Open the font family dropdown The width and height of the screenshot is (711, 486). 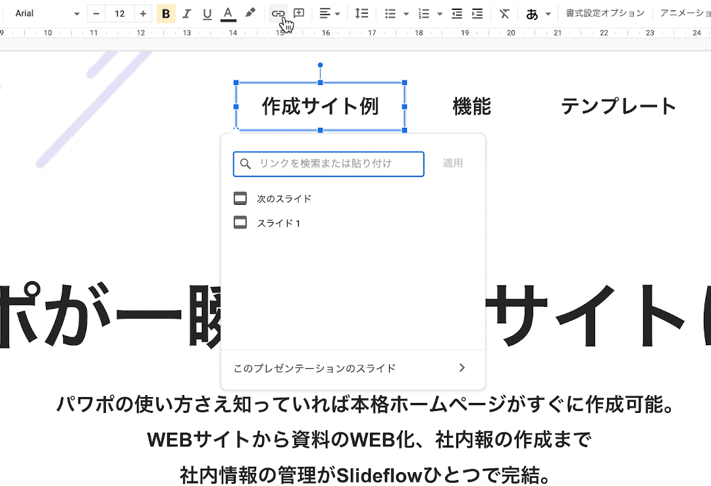point(46,13)
